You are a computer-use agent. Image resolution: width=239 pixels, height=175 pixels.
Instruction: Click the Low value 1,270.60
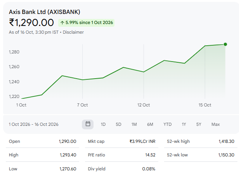tap(68, 169)
